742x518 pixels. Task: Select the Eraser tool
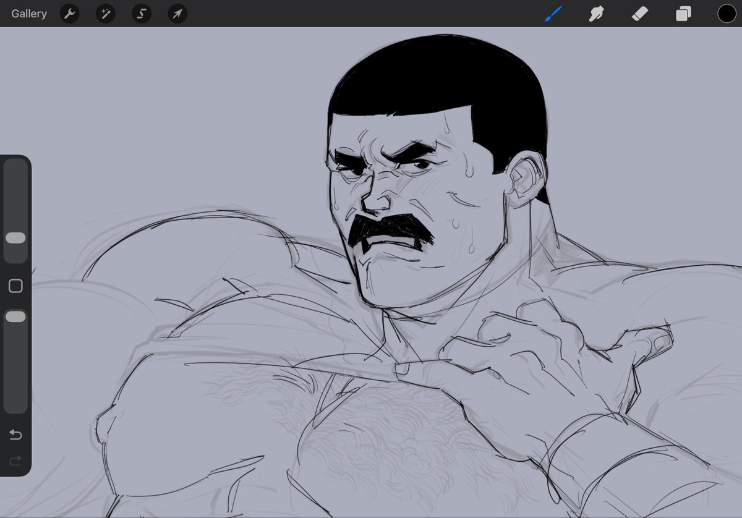(x=640, y=14)
